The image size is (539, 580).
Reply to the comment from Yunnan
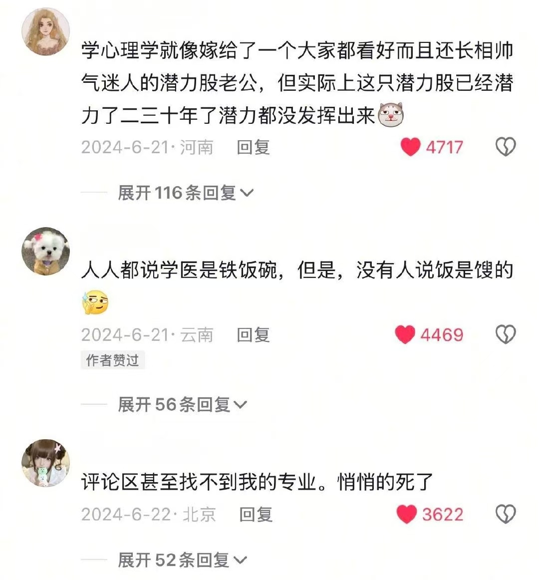tap(253, 335)
